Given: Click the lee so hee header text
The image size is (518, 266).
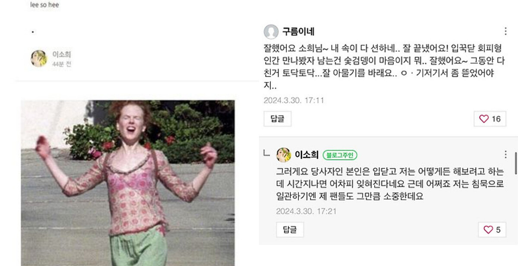Looking at the screenshot, I should pyautogui.click(x=44, y=5).
